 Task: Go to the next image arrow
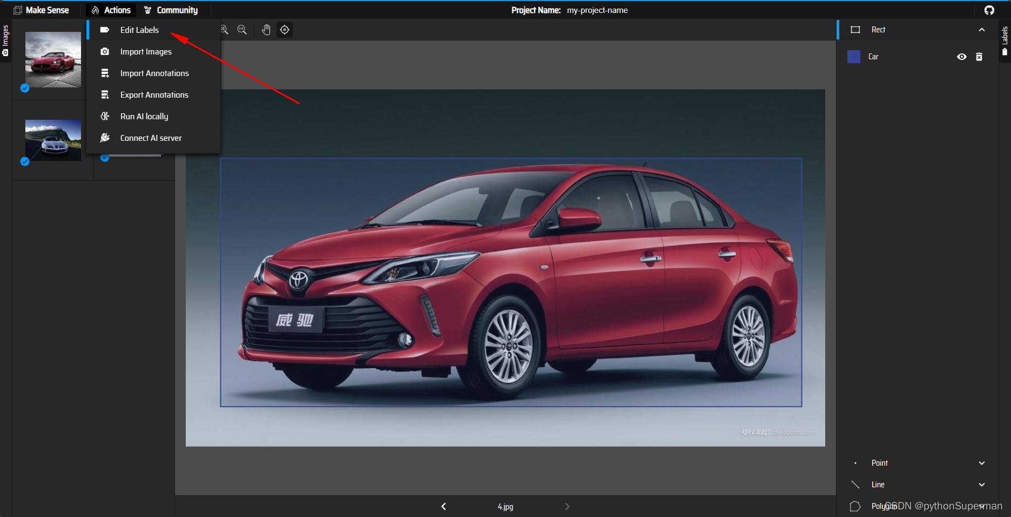tap(567, 507)
